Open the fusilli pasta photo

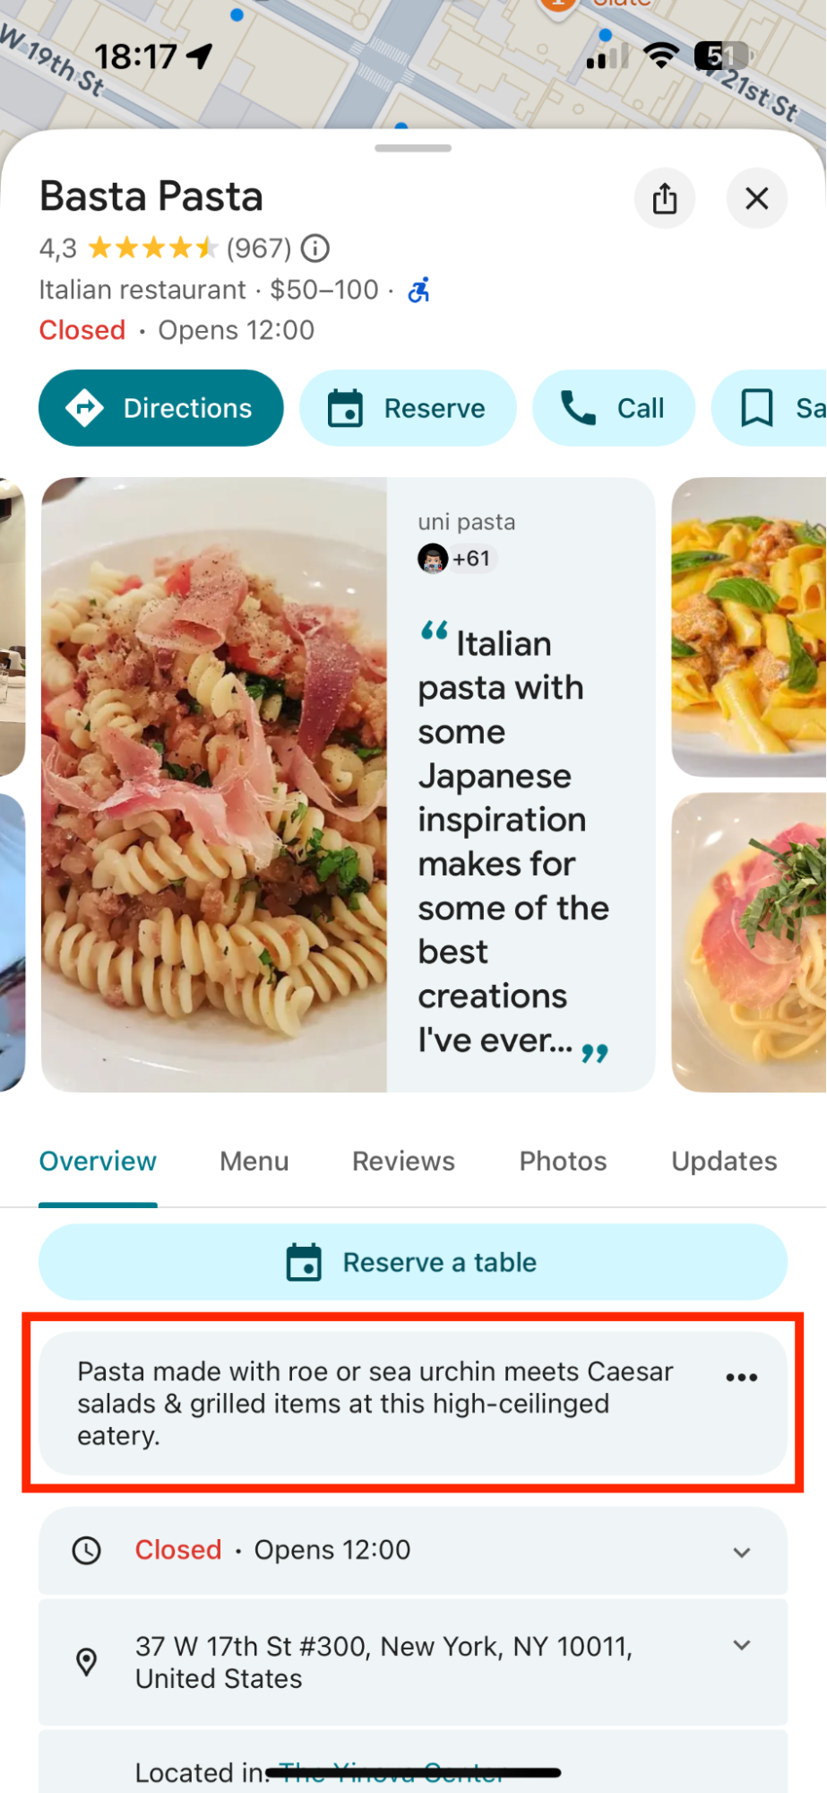click(x=215, y=785)
